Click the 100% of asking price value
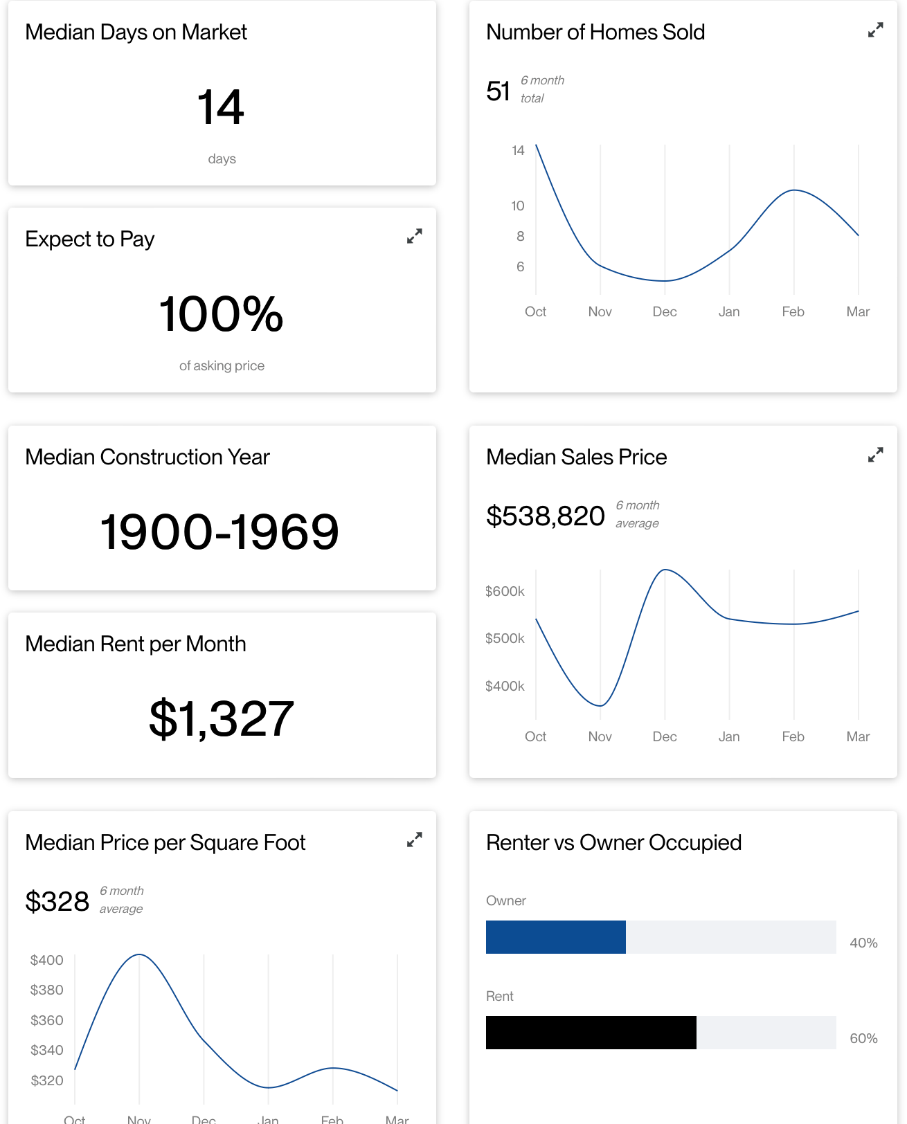Screen dimensions: 907x1124 (x=222, y=314)
